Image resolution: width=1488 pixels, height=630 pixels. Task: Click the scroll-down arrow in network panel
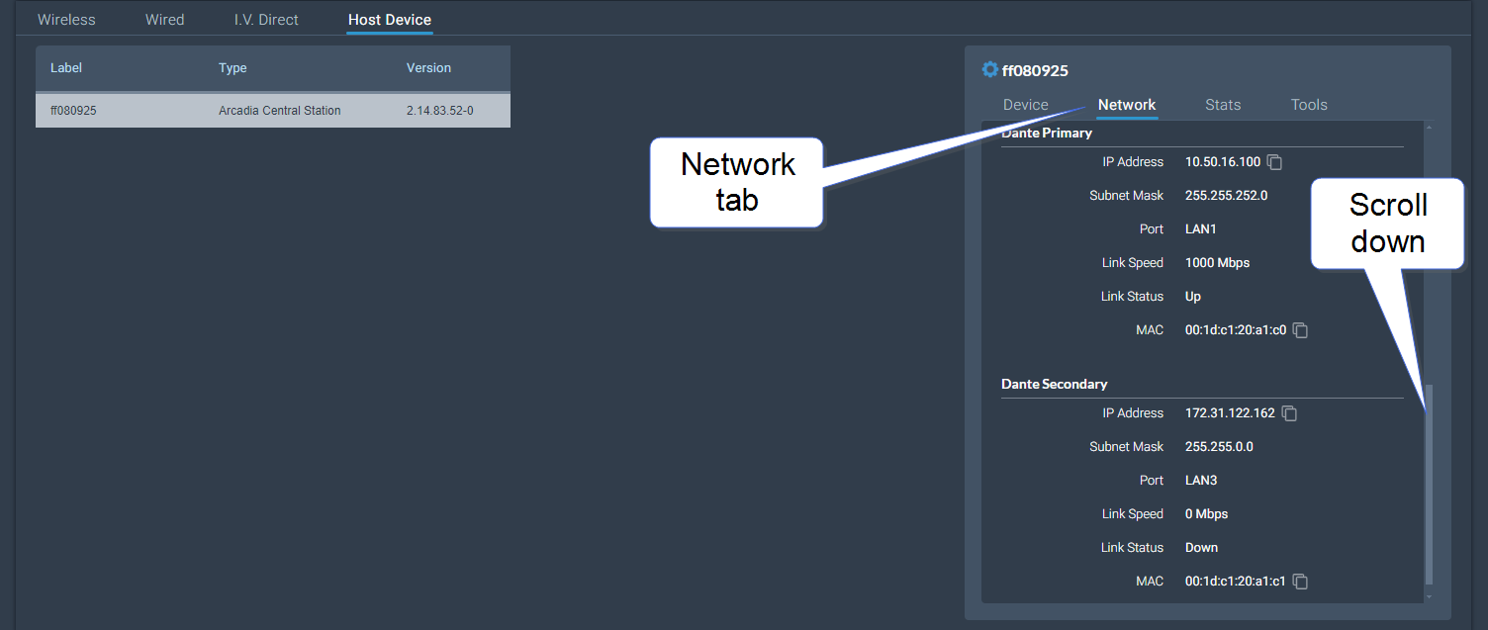(x=1428, y=597)
